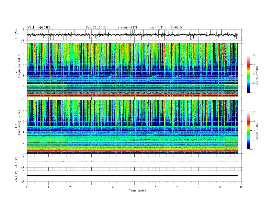Click the "log(PSD)(V²/Hz)" label beside ch.1 colorbar
Image resolution: width=272 pixels, height=210 pixels.
coord(257,75)
